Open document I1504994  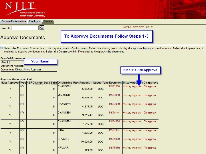(114, 130)
